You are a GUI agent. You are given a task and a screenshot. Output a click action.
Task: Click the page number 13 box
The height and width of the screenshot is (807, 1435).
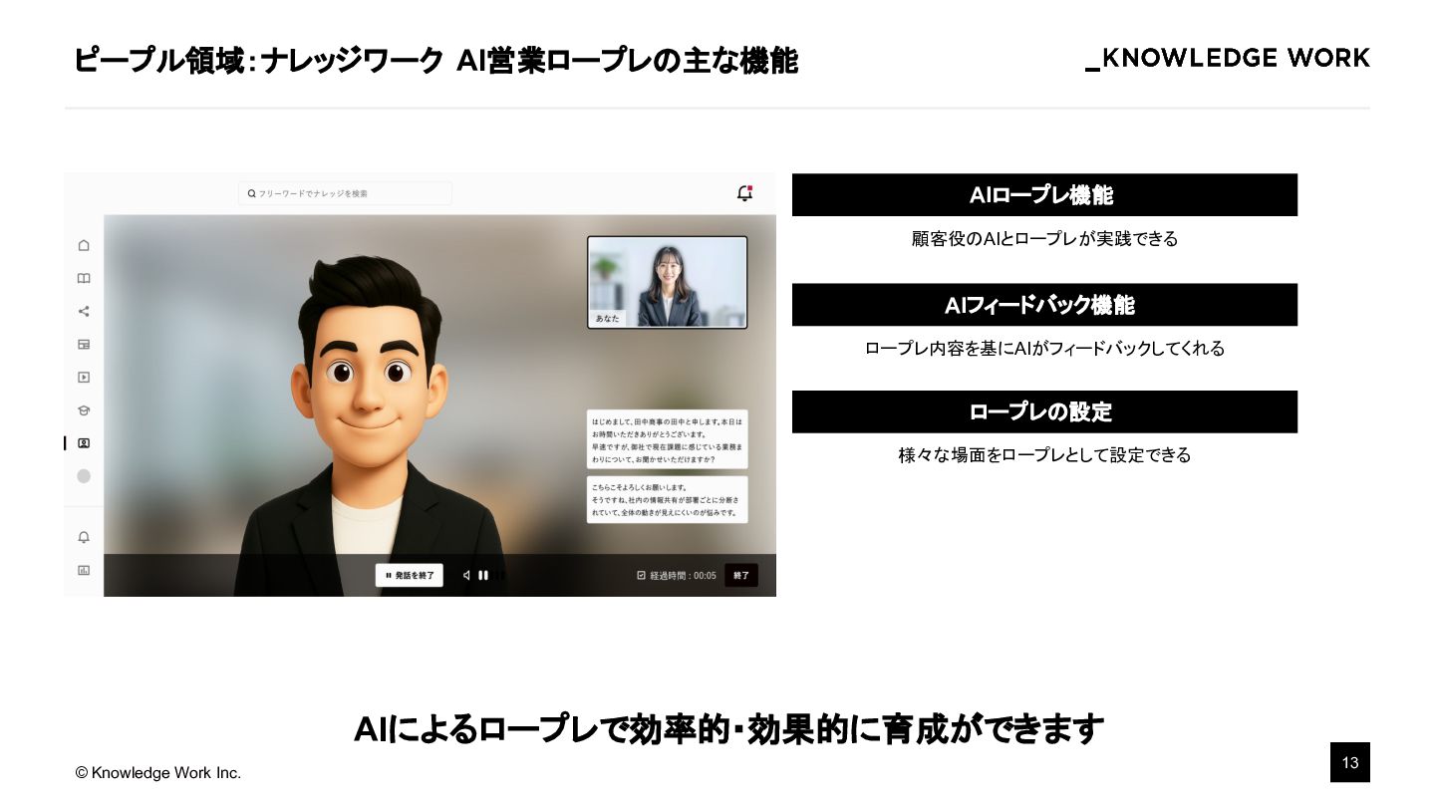click(x=1350, y=762)
